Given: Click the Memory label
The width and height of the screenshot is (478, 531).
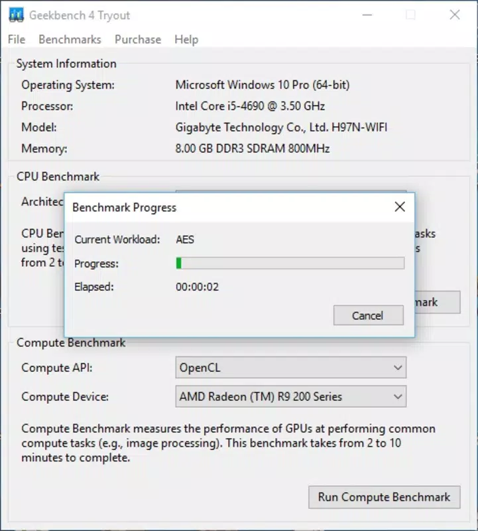Looking at the screenshot, I should (44, 149).
